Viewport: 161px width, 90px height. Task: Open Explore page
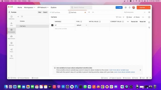pos(54,7)
